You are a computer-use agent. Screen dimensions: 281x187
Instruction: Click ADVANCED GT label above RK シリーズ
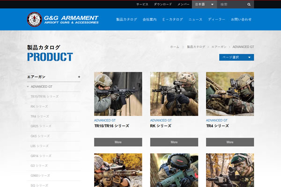[161, 121]
